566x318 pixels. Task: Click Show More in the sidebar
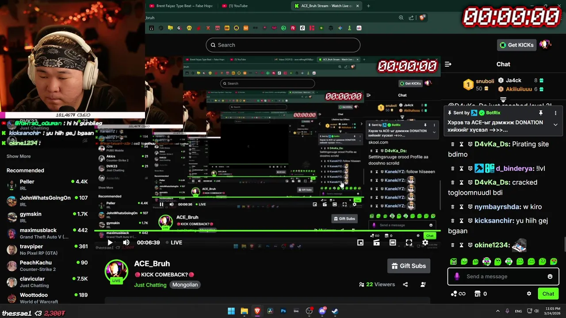point(19,156)
